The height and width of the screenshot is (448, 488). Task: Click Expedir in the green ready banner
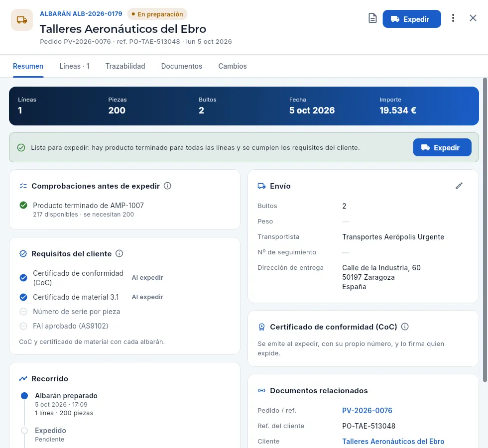pyautogui.click(x=442, y=147)
